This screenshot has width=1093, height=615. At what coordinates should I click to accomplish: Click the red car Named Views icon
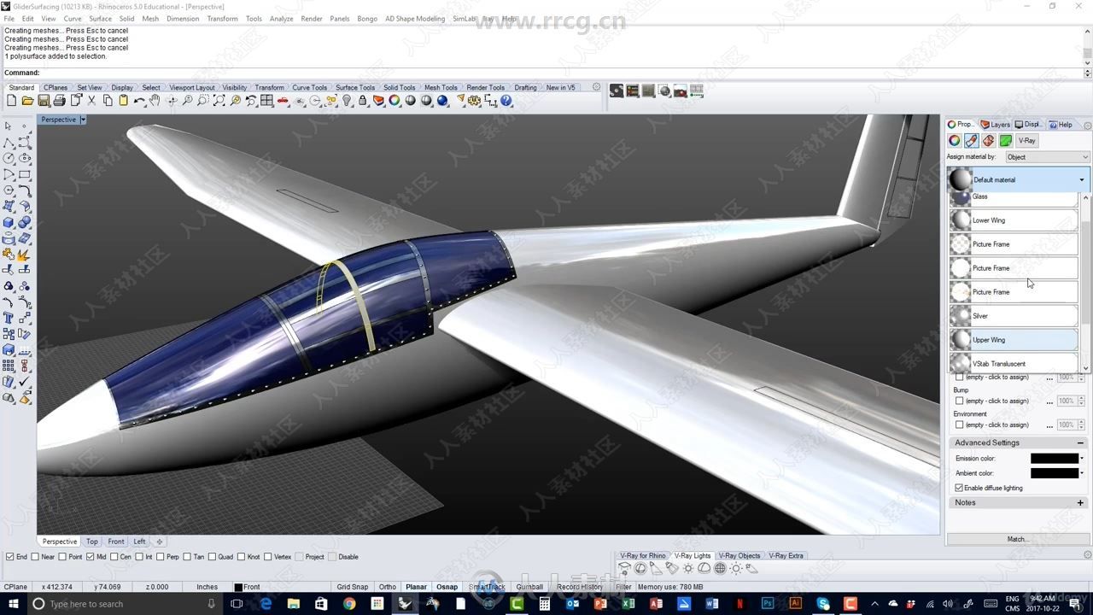[283, 101]
